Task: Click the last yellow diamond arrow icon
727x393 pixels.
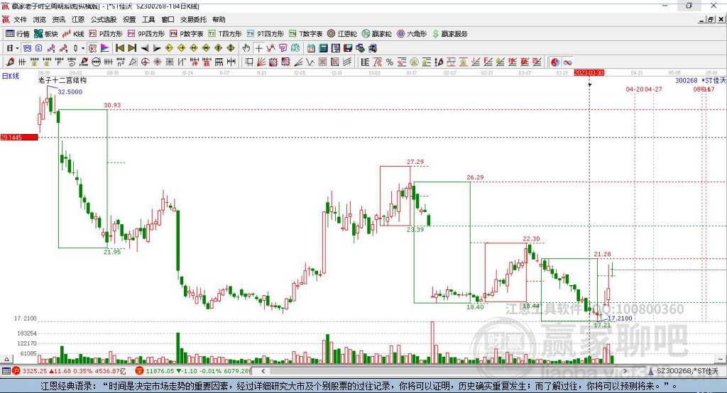Action: [x=231, y=48]
